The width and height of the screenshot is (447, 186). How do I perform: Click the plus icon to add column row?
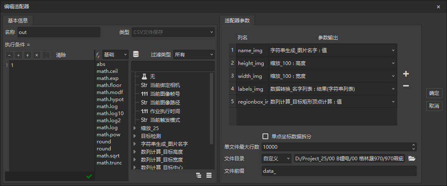(406, 74)
